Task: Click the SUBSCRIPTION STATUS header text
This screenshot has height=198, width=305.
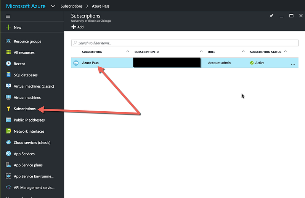Action: 265,52
